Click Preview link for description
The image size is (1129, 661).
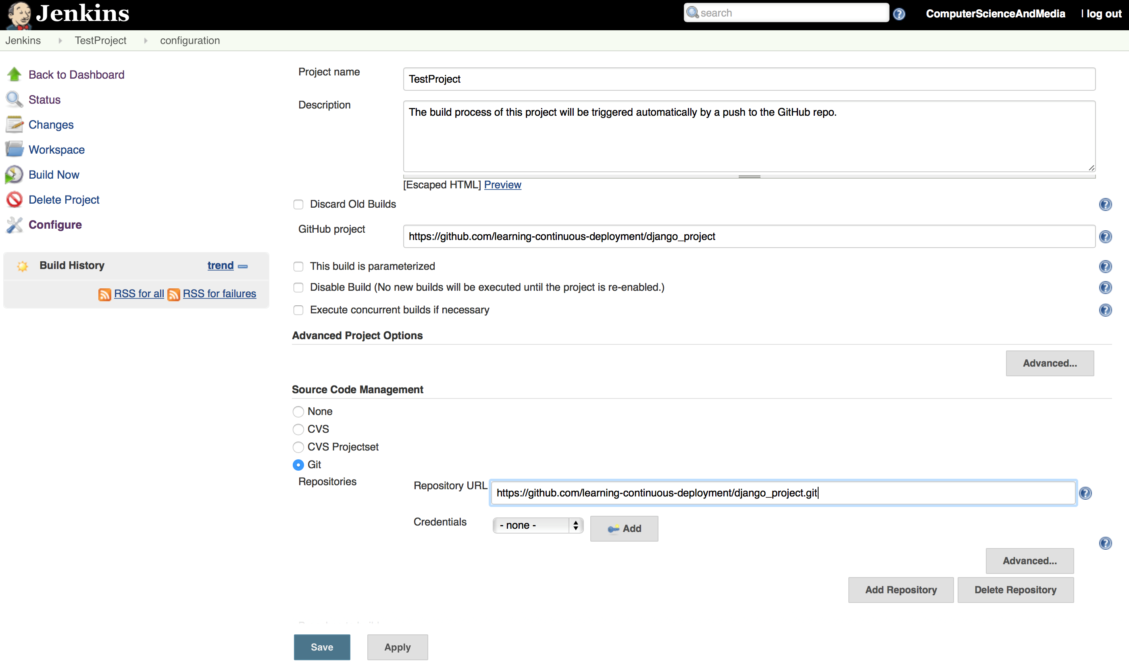[503, 184]
